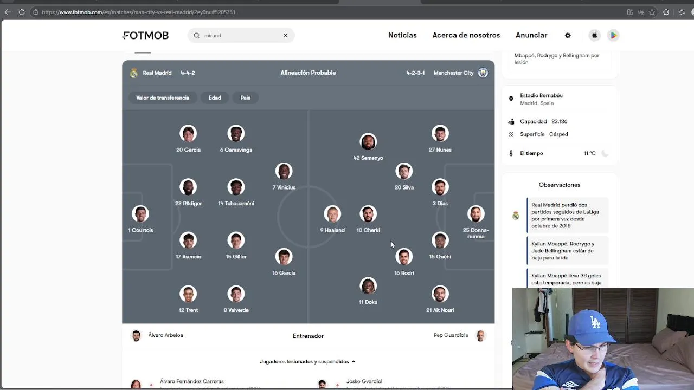Open Acerca de nosotros page
694x390 pixels.
pos(466,35)
